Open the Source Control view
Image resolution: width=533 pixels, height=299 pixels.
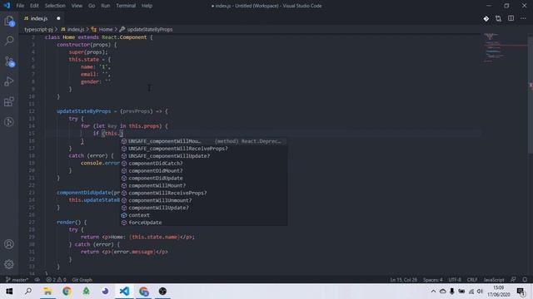9,61
